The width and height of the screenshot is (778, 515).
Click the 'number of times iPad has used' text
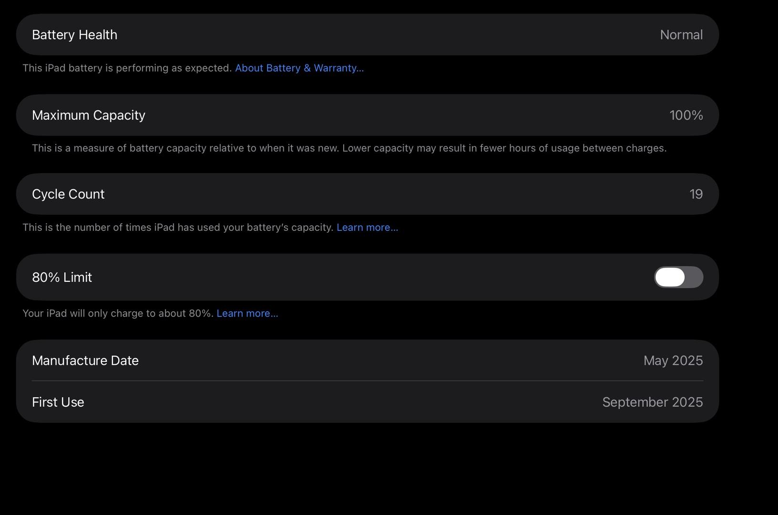tap(178, 227)
